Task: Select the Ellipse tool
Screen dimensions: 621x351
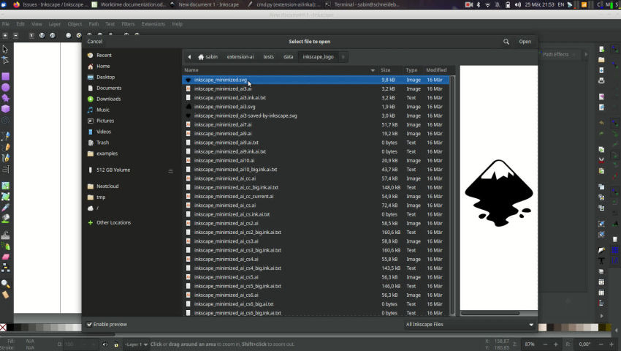Action: point(5,87)
